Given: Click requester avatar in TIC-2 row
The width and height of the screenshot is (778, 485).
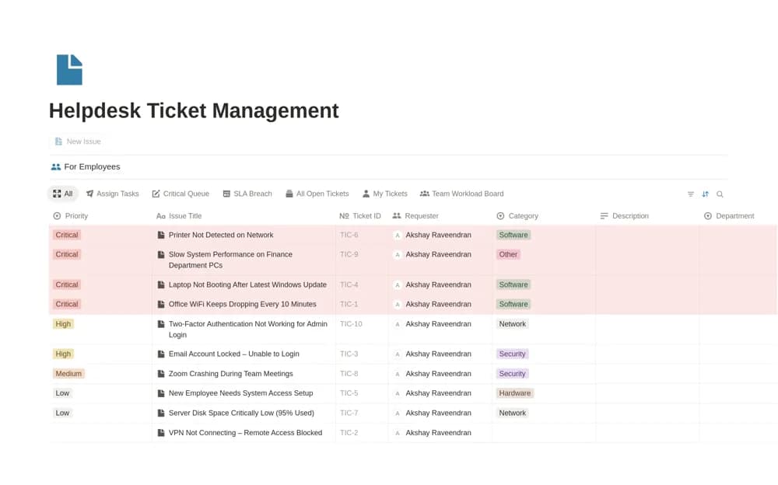Looking at the screenshot, I should (x=397, y=433).
